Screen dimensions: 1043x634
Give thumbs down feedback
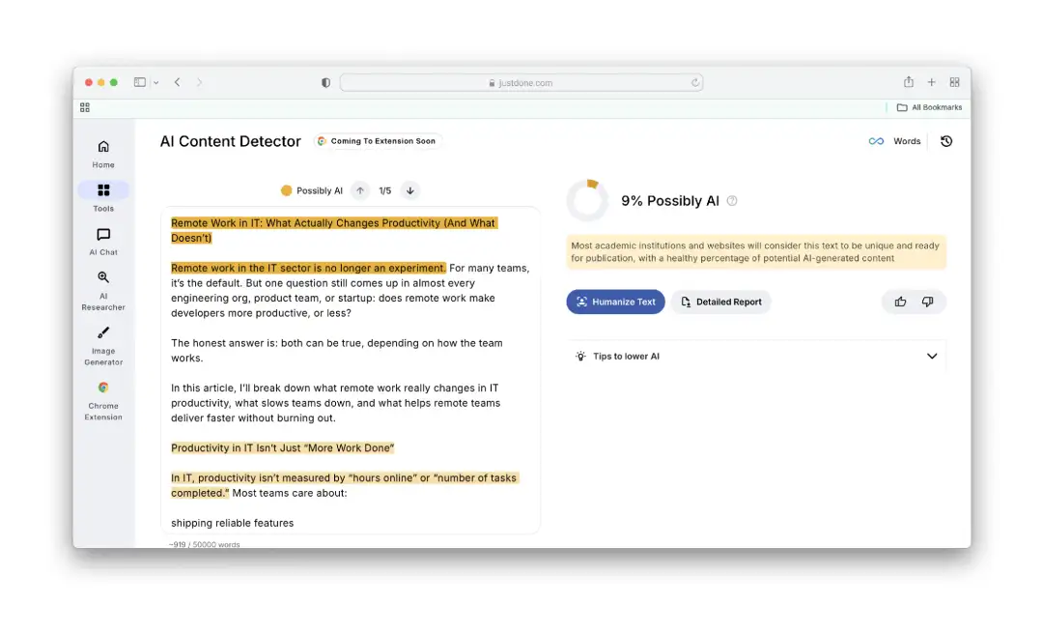click(x=927, y=302)
